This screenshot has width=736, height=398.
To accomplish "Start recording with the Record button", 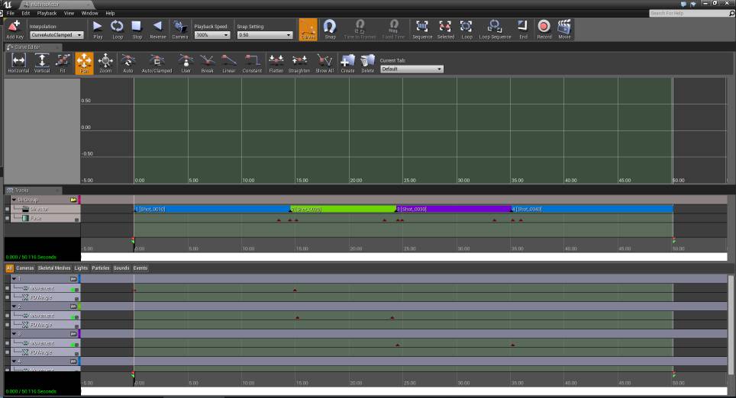I will [x=544, y=29].
